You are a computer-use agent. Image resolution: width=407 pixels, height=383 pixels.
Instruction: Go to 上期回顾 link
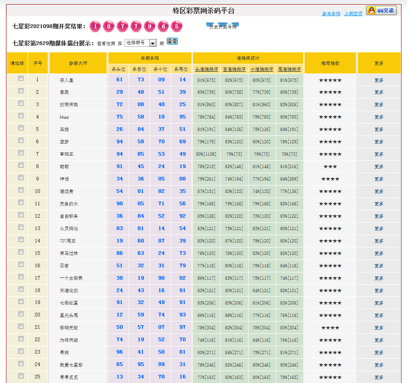point(353,14)
